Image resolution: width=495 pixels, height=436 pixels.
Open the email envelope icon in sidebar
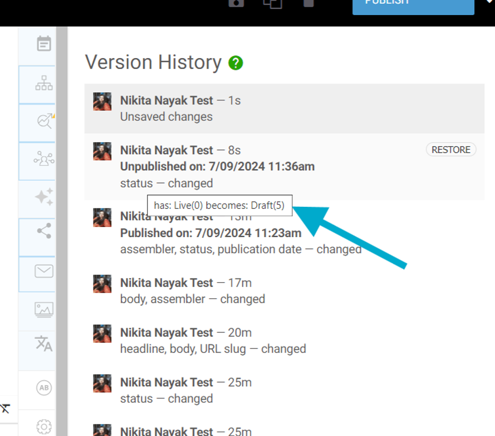click(44, 271)
